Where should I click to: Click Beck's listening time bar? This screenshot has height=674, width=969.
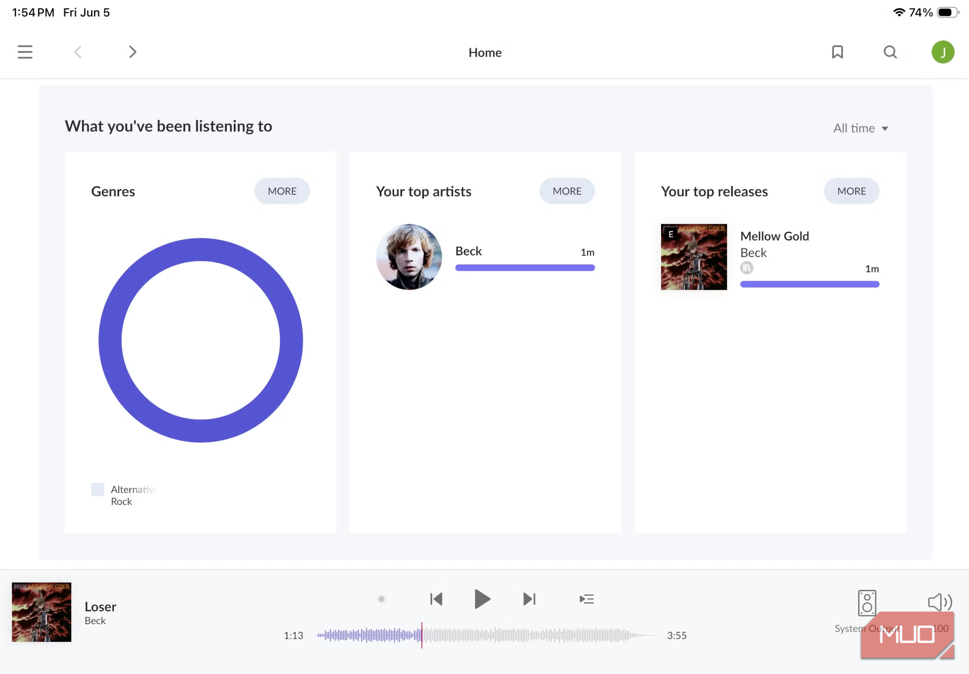click(x=524, y=268)
